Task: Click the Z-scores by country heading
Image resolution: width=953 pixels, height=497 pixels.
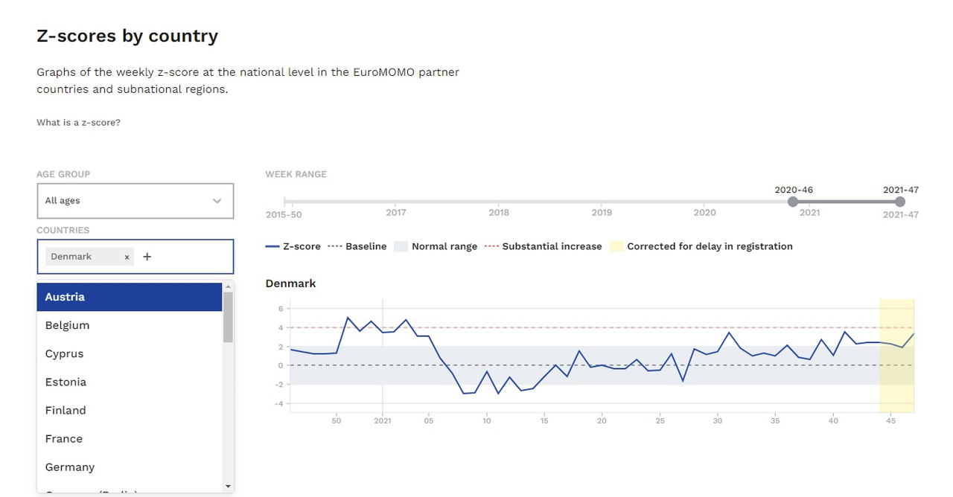Action: coord(127,36)
